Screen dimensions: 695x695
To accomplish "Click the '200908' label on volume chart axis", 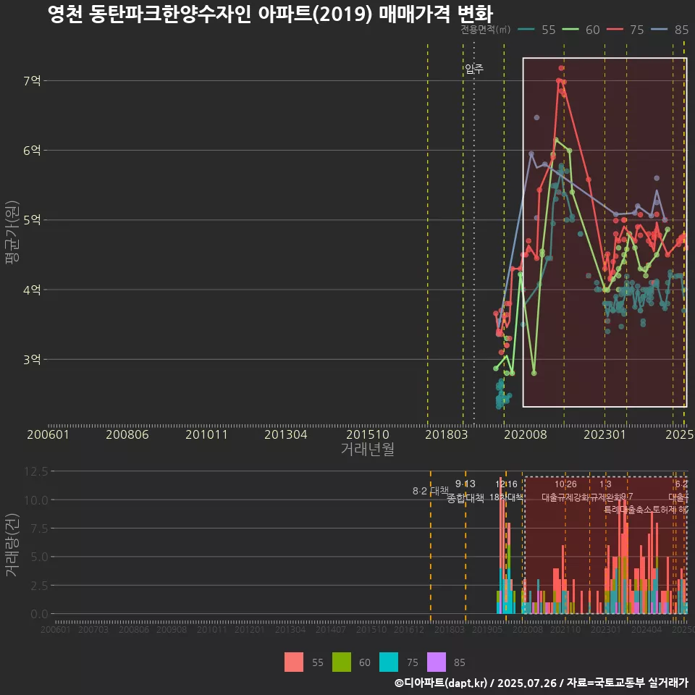I will [x=172, y=629].
